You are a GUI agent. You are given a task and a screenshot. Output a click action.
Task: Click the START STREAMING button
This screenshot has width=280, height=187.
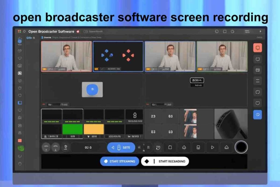coord(119,161)
